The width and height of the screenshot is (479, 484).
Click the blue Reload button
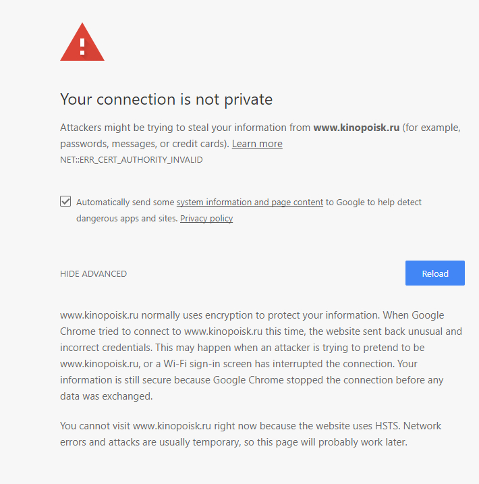435,273
